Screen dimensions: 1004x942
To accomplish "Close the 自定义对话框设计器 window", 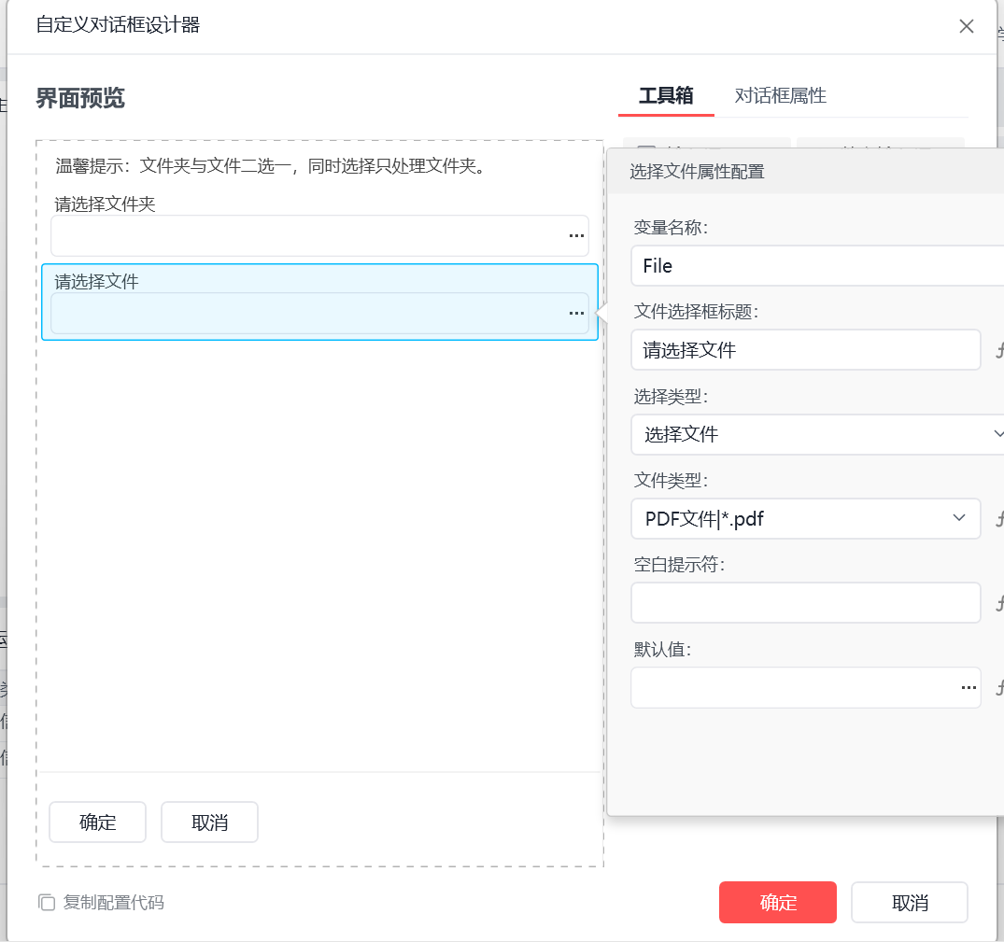I will 967,26.
